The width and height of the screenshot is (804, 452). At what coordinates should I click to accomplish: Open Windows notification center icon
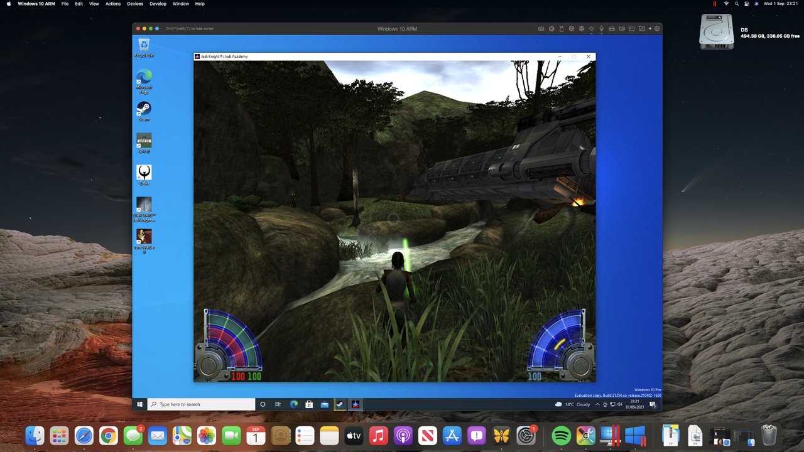[653, 404]
